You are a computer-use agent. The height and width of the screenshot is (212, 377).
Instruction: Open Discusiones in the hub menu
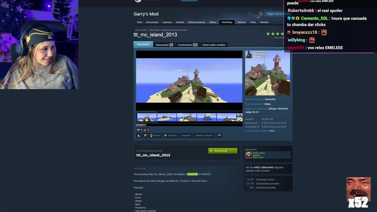(152, 22)
